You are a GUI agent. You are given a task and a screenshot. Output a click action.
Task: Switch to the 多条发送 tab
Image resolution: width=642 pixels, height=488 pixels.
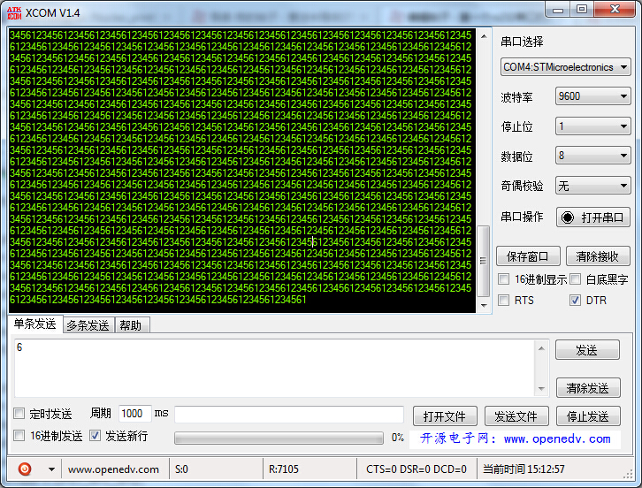(88, 325)
